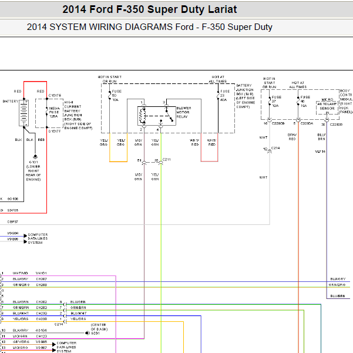Click the BRN/RED wire label

[x=293, y=137]
